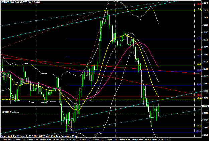Click the 29 Nov 09:00 time label

(x=150, y=140)
